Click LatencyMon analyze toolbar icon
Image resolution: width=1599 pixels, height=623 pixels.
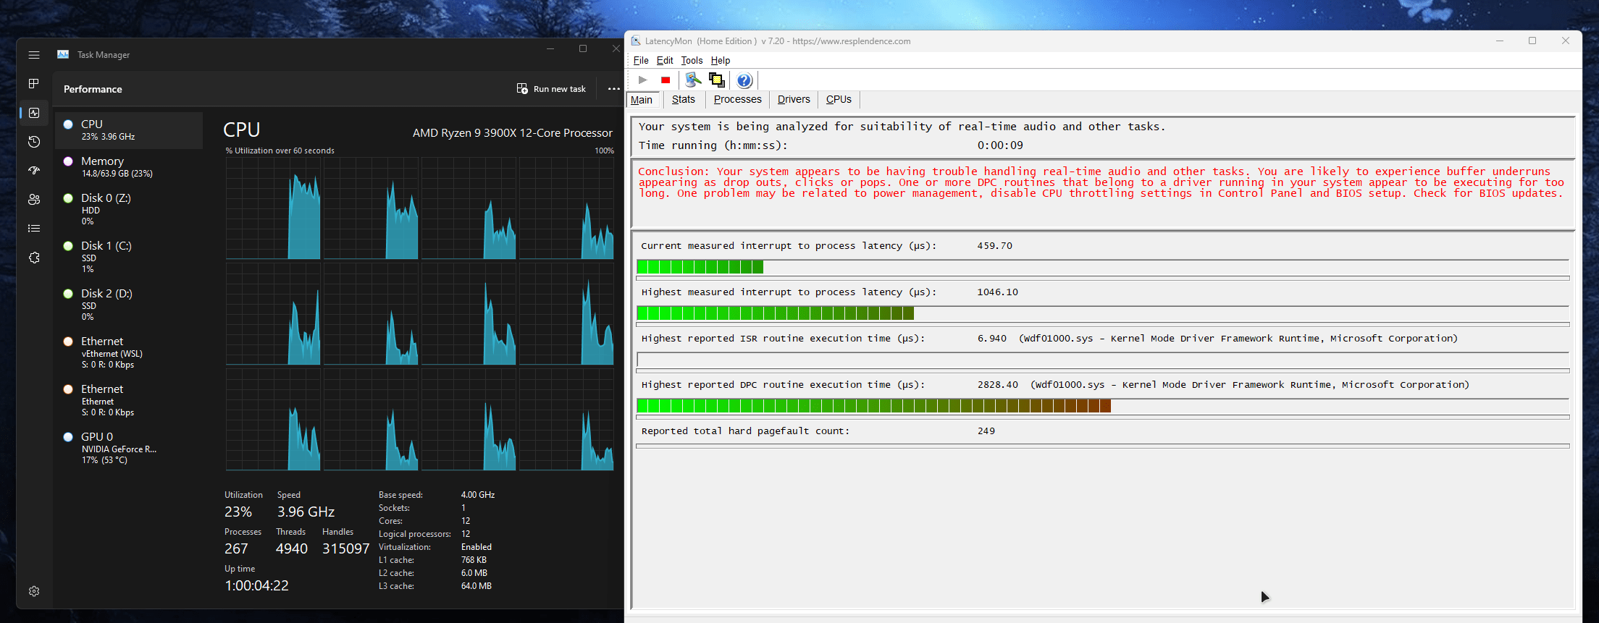point(693,80)
